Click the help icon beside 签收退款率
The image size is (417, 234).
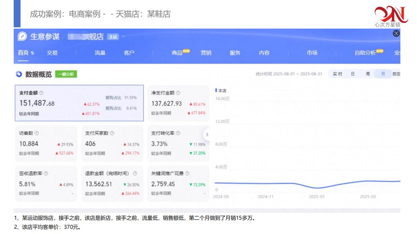tap(46, 174)
